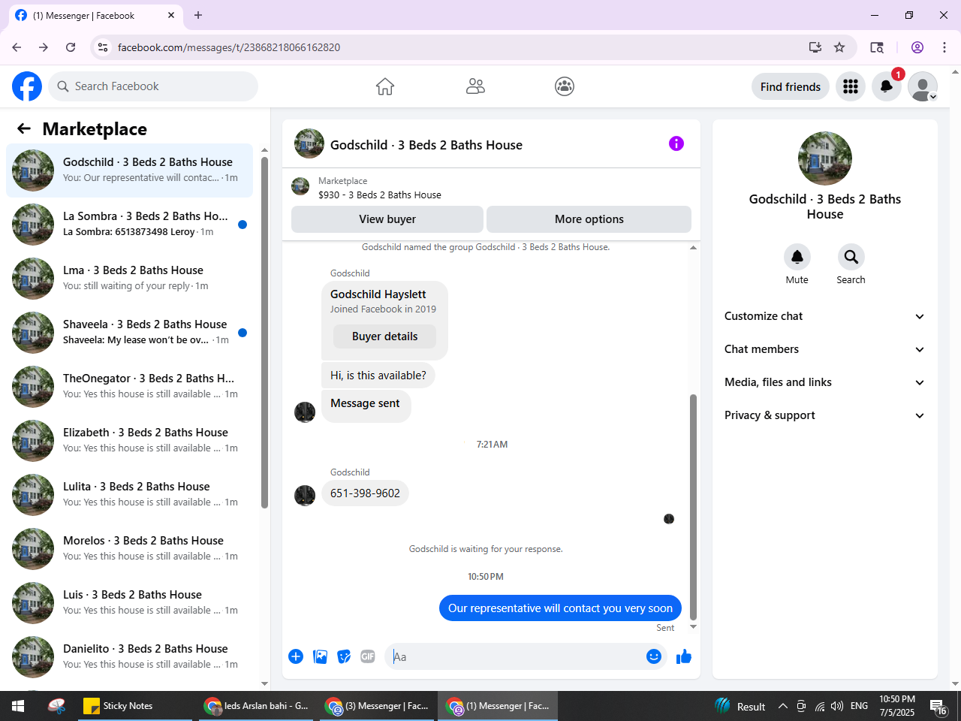Viewport: 961px width, 721px height.
Task: Go back with the browser back arrow
Action: point(17,47)
